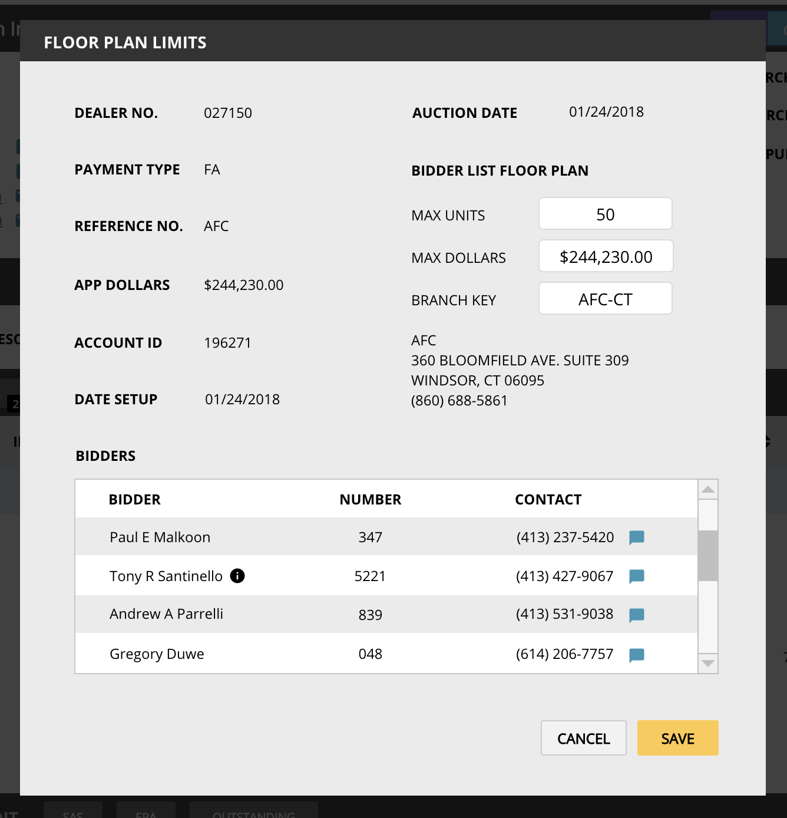Cancel the floor plan limits dialog
Image resolution: width=787 pixels, height=818 pixels.
(x=583, y=738)
